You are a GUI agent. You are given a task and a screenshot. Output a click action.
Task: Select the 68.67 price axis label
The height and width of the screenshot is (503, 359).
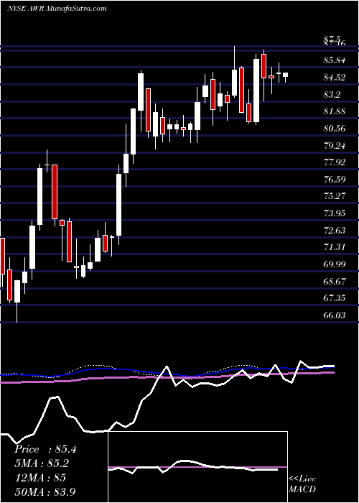click(335, 282)
